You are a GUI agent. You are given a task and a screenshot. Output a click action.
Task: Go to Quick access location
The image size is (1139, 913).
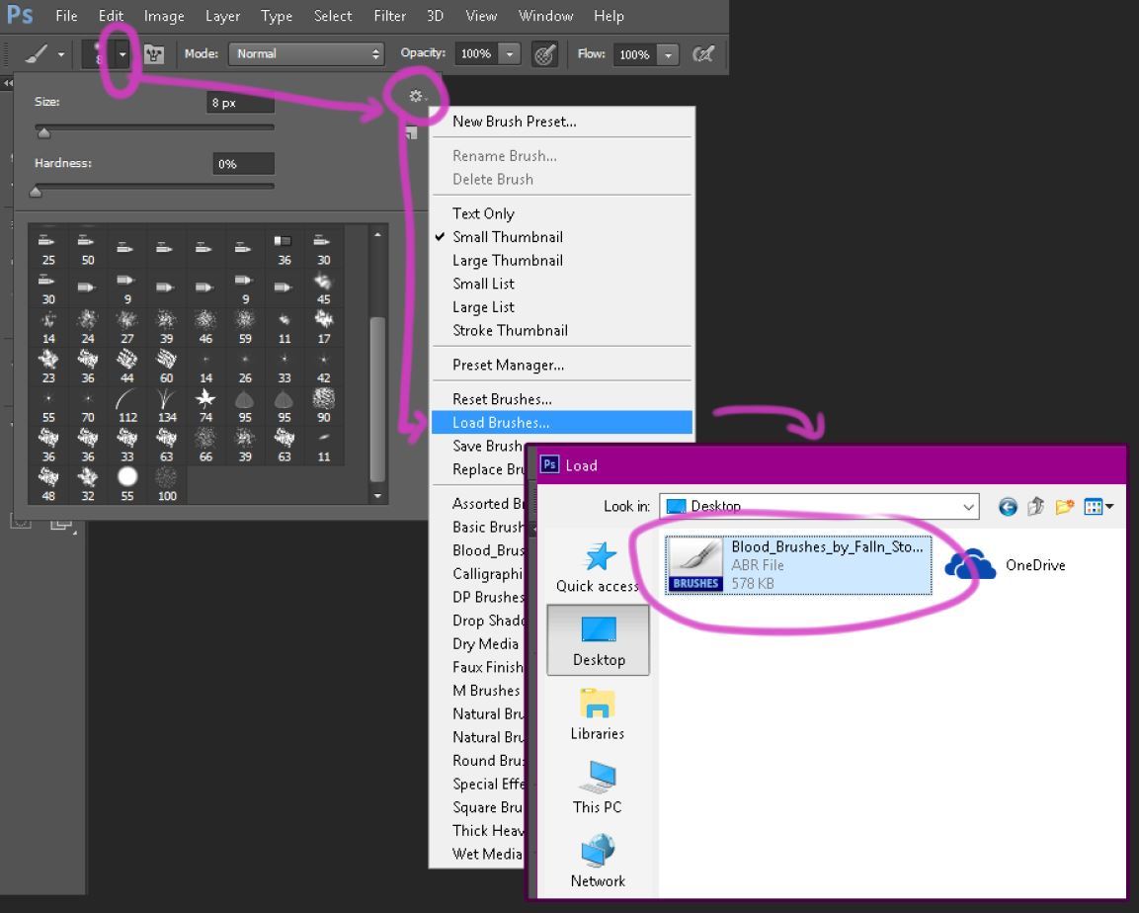[x=598, y=567]
